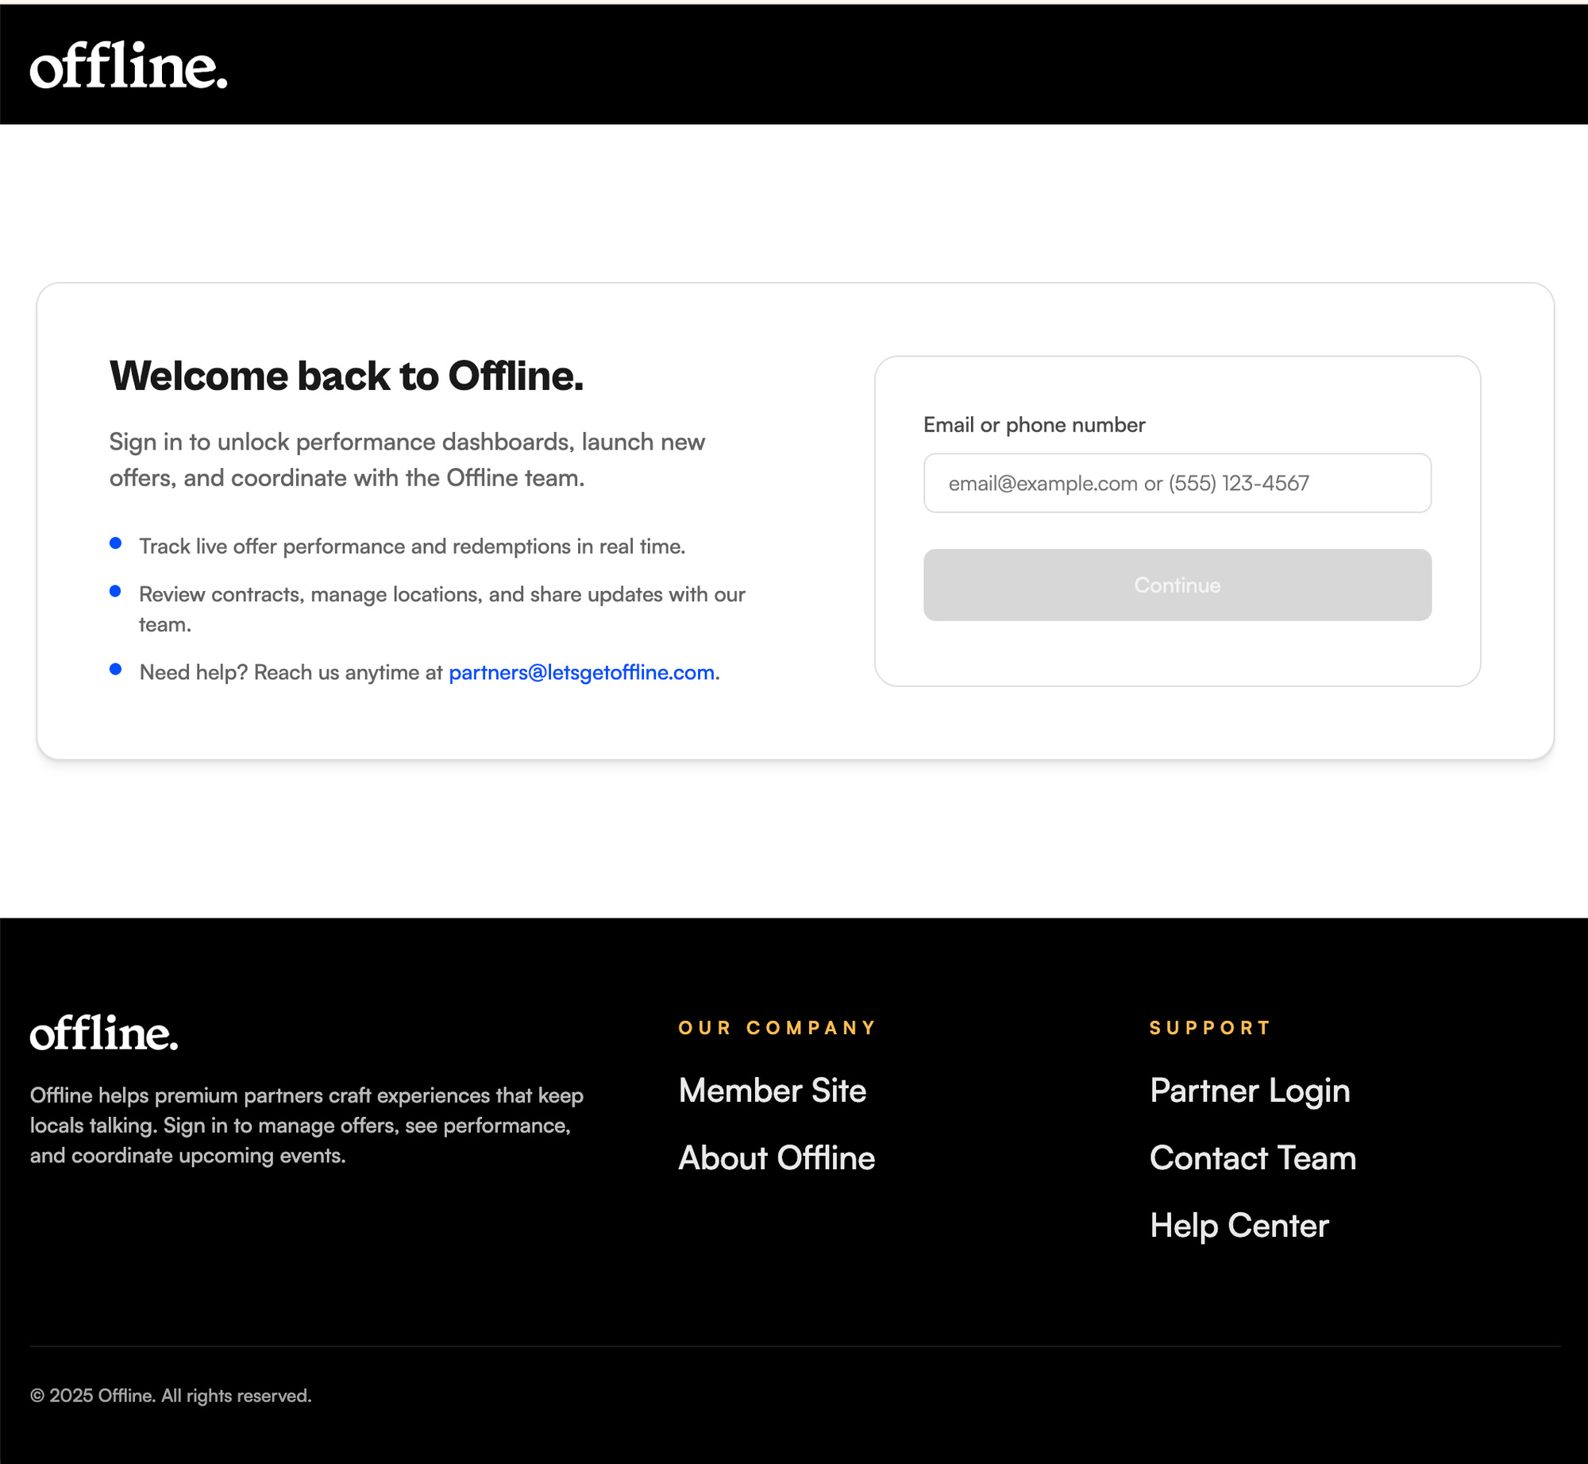
Task: Open the partners@letsgetoffline.com email link
Action: [581, 673]
